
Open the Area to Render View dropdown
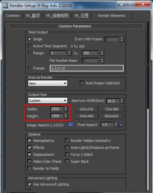[48, 83]
